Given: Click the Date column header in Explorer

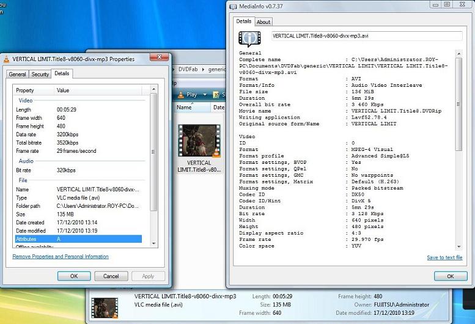Looking at the screenshot, I should pos(218,107).
